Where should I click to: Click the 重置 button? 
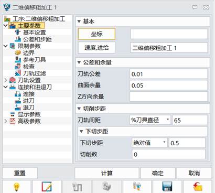pos(20,173)
